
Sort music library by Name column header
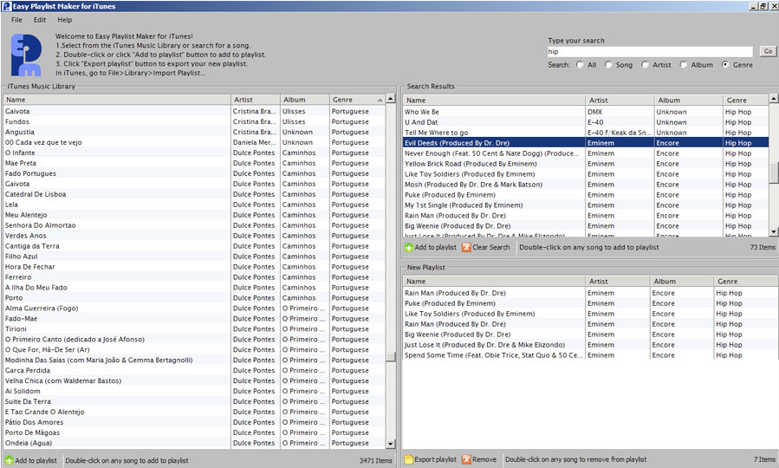pyautogui.click(x=117, y=100)
